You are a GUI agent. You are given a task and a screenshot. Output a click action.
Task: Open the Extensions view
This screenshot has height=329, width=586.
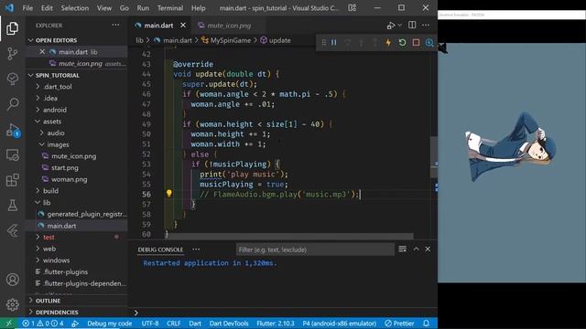[x=12, y=180]
